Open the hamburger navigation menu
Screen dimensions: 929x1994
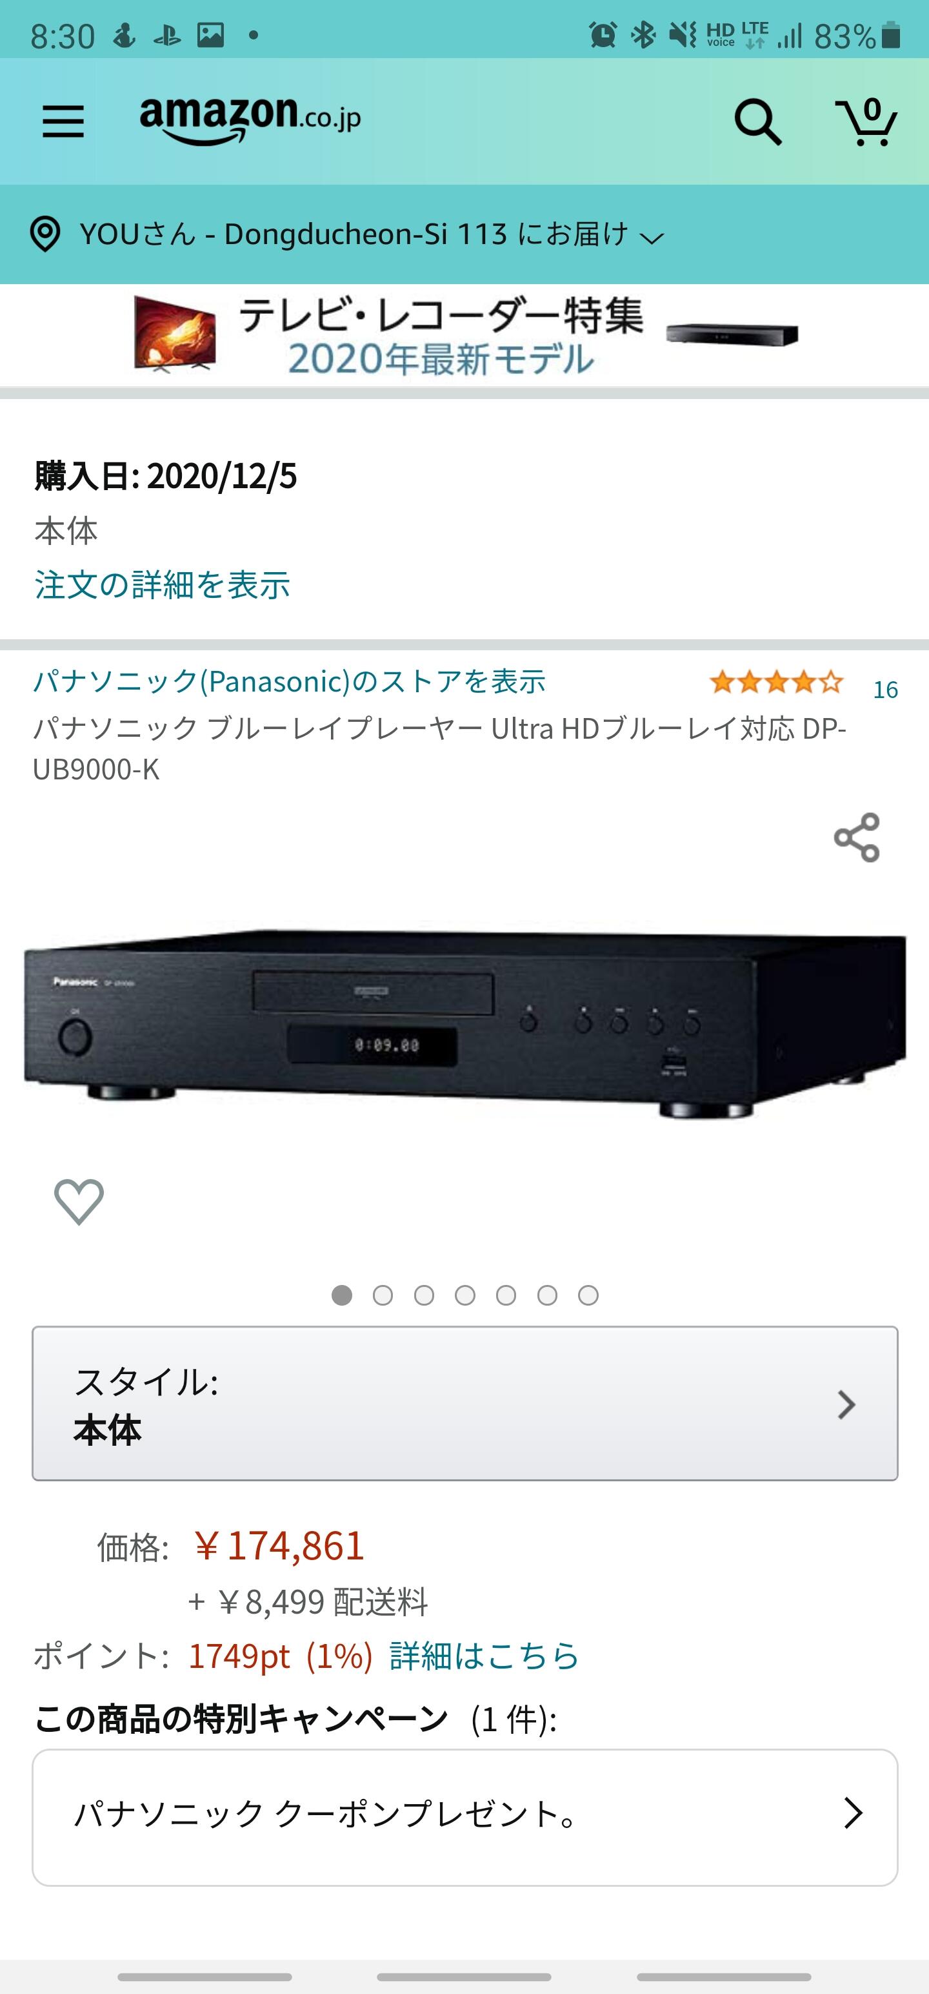pyautogui.click(x=63, y=121)
